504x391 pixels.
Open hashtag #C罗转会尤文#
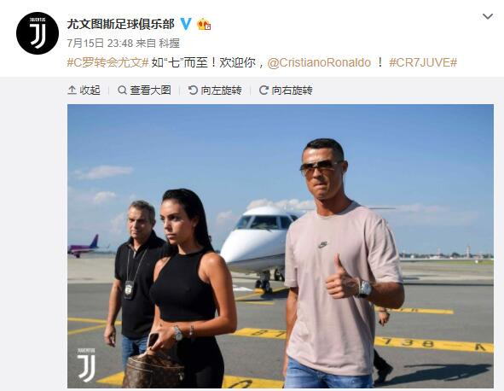107,62
